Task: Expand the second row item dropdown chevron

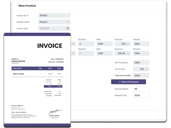Action: 73,53
